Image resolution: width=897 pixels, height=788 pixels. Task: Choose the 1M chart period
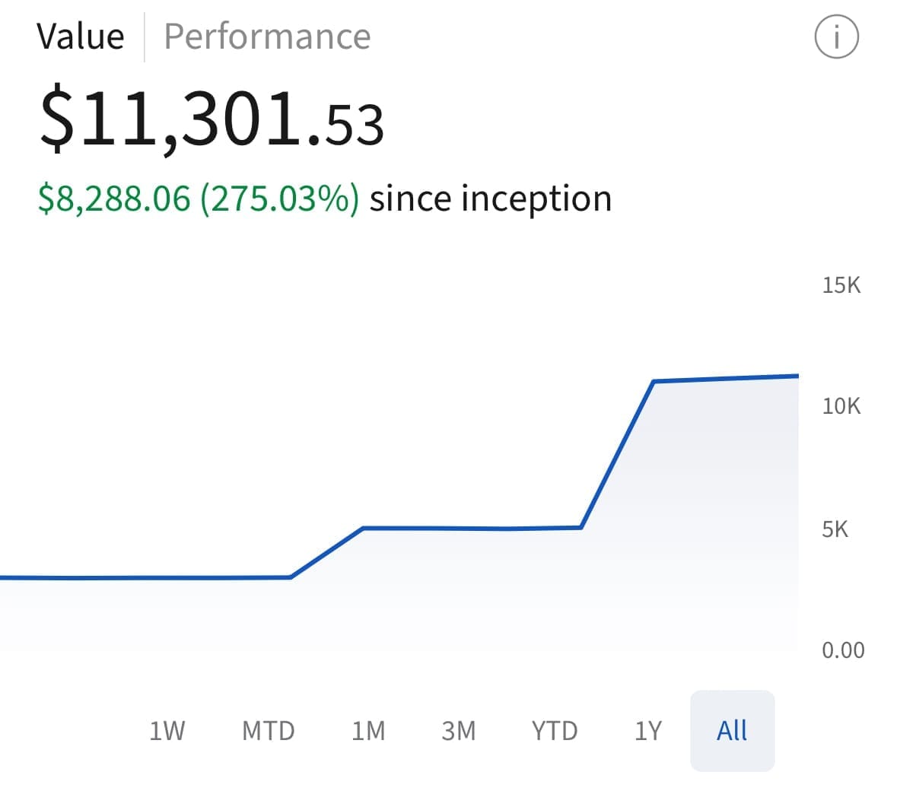click(x=368, y=731)
